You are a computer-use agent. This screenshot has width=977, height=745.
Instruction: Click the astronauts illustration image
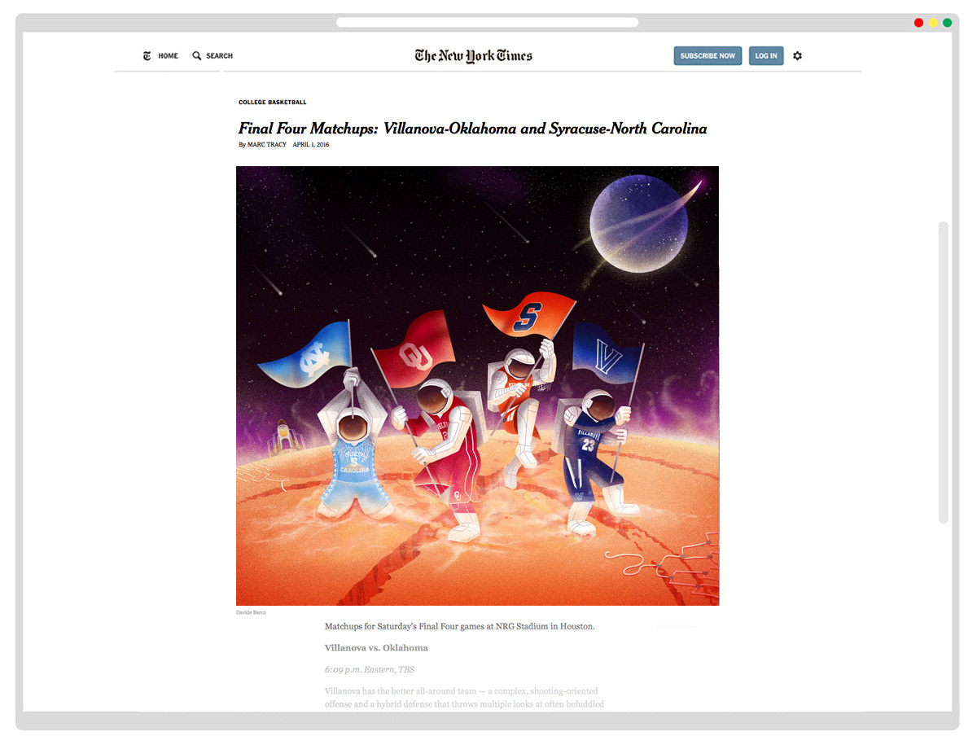click(477, 386)
